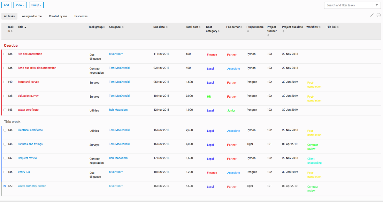
Task: Check the box for task 138
Action: pyautogui.click(x=5, y=96)
